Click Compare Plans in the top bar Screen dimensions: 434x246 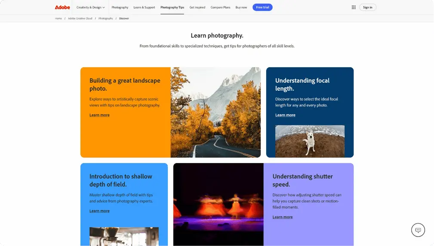click(x=220, y=7)
